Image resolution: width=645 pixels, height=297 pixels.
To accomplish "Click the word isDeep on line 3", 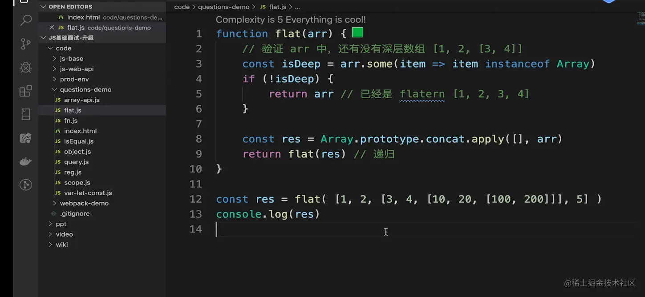I will [x=301, y=64].
